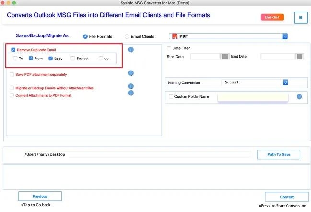Click Path To Save button
The image size is (311, 212).
(279, 154)
